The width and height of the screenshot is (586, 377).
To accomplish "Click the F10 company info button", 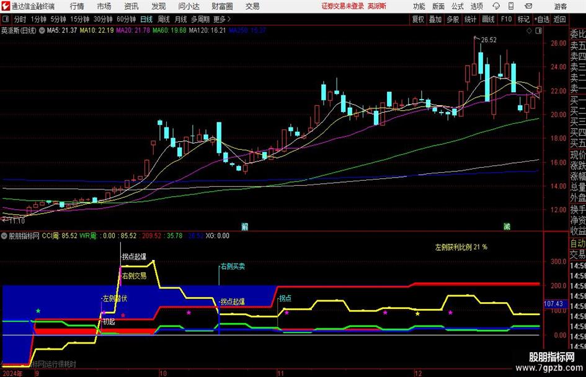I will (507, 19).
